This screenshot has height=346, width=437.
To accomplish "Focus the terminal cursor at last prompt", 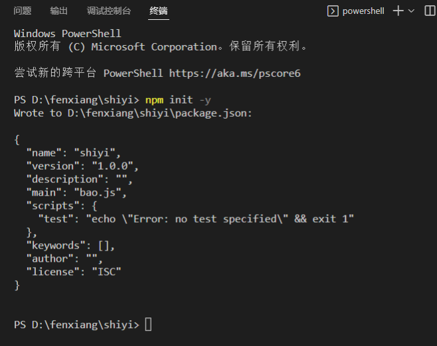I will click(x=148, y=325).
